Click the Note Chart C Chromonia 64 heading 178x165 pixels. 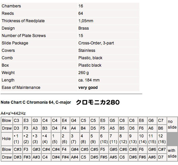[36, 102]
